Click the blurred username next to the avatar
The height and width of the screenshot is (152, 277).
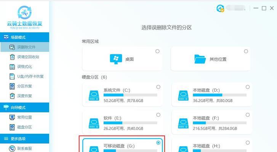[x=236, y=8]
